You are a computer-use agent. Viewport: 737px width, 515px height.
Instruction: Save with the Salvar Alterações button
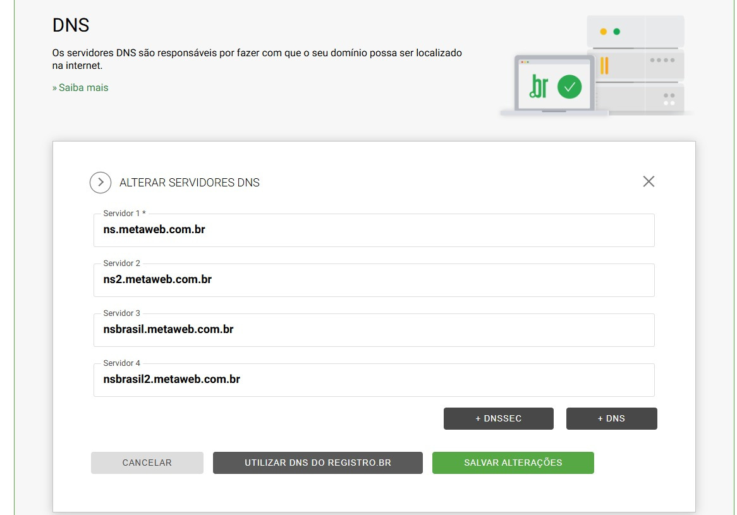513,463
